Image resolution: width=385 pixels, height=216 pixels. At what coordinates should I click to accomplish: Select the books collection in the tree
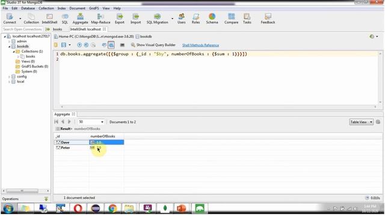31,56
